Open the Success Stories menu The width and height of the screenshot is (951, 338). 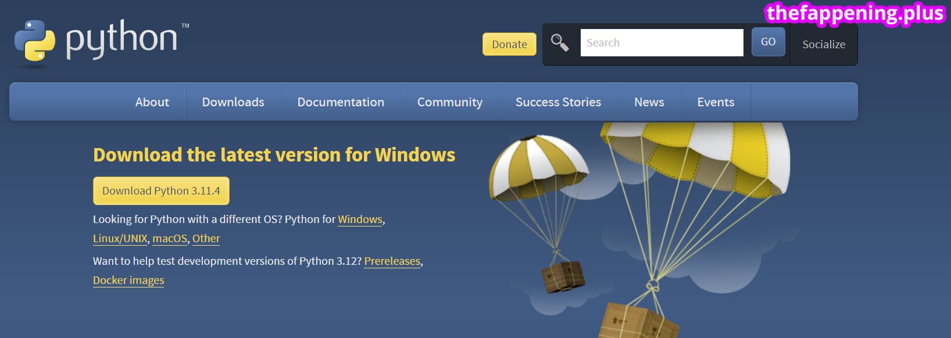click(x=558, y=102)
